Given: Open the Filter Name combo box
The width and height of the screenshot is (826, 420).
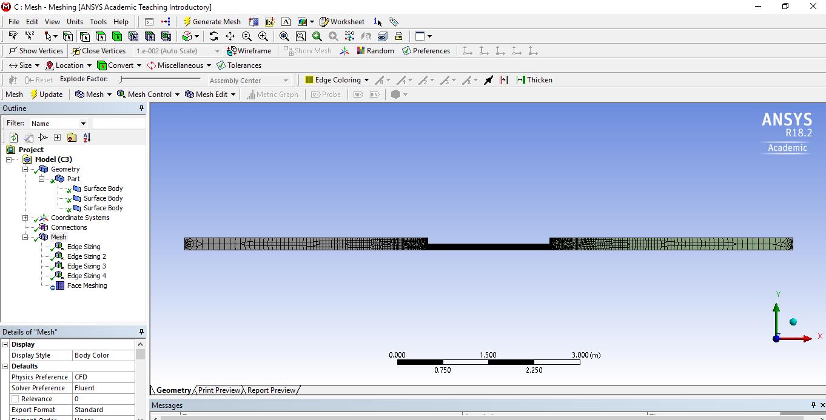Looking at the screenshot, I should click(x=58, y=123).
